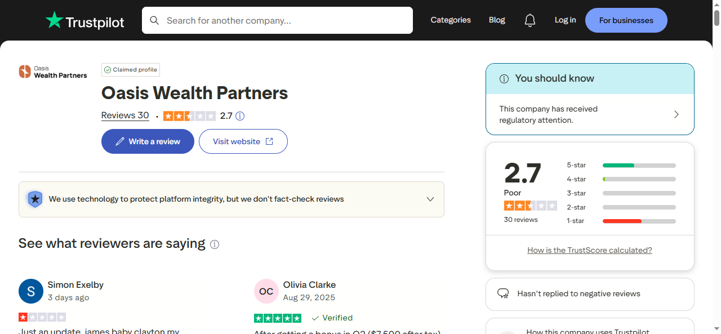Click the info icon beside the 2.7 score

coord(240,116)
